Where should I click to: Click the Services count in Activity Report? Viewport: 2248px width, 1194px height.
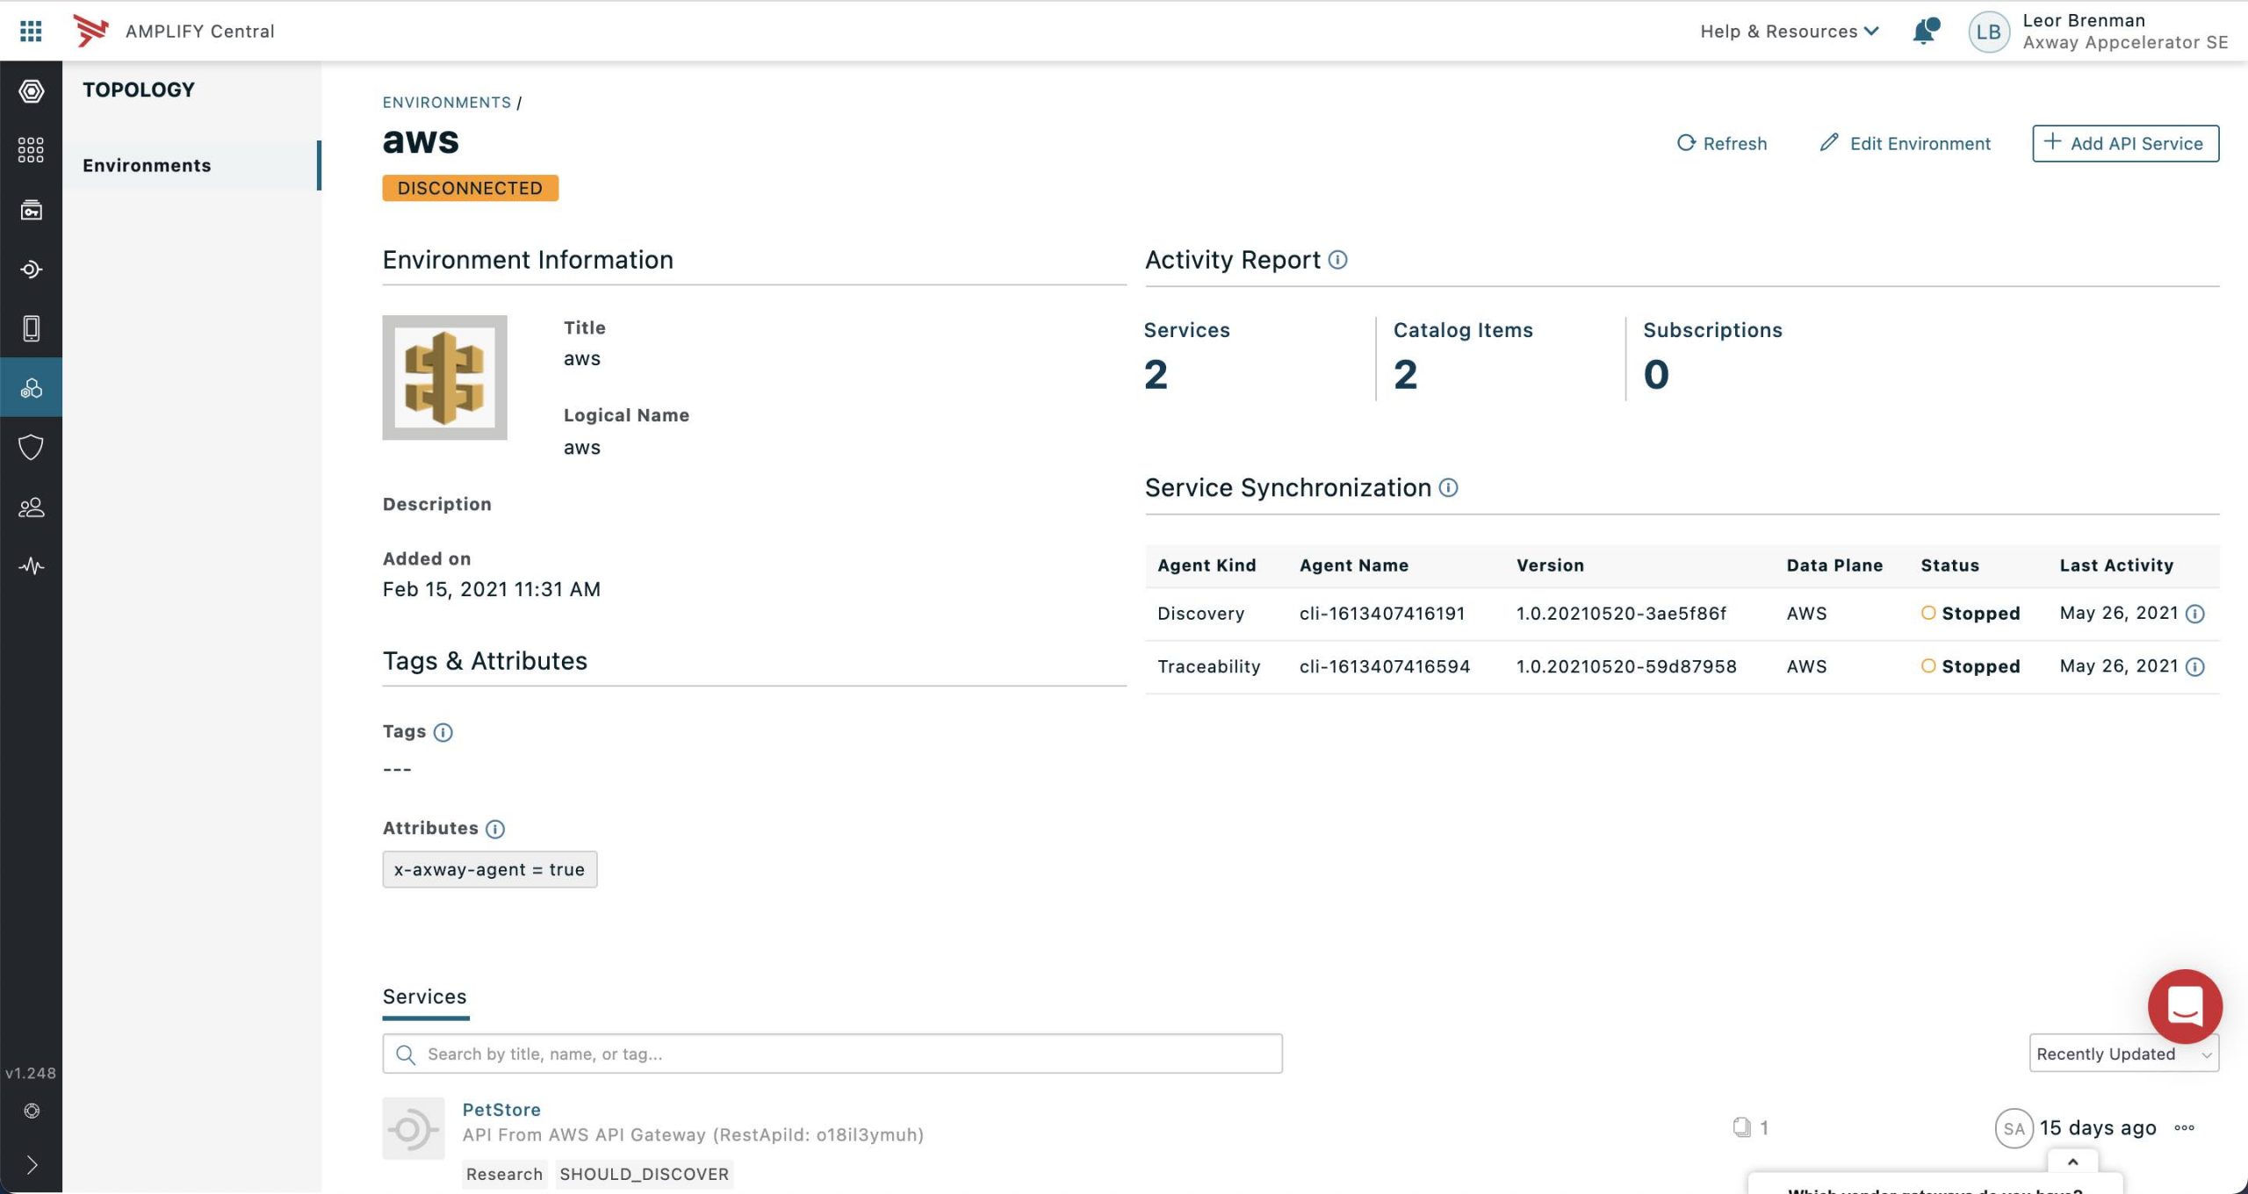(1156, 375)
